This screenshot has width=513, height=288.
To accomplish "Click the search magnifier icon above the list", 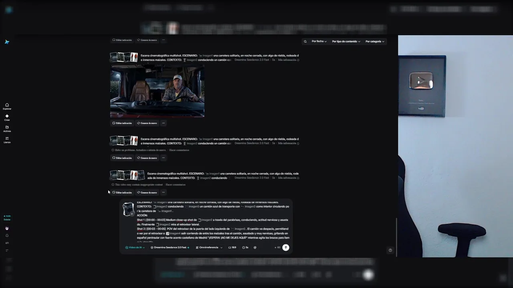I will point(305,41).
